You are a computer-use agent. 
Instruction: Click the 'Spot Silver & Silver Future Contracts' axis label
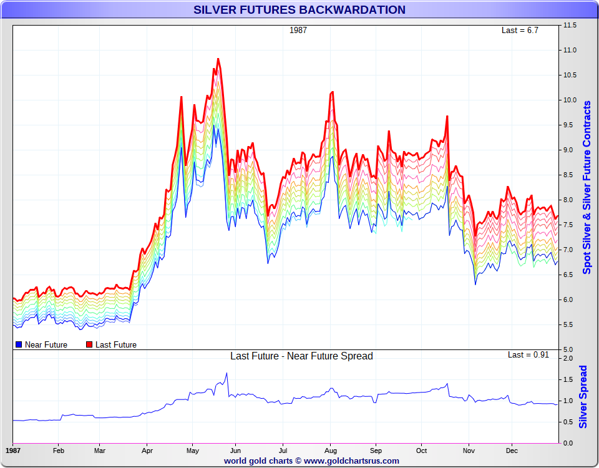tap(587, 188)
